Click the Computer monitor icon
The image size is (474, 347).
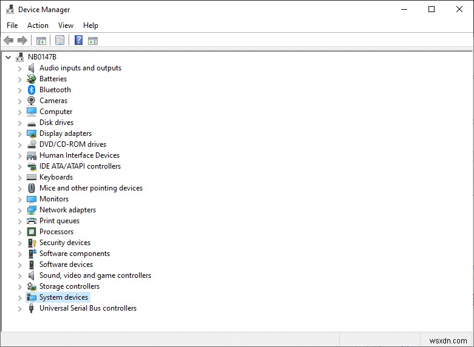tap(32, 112)
